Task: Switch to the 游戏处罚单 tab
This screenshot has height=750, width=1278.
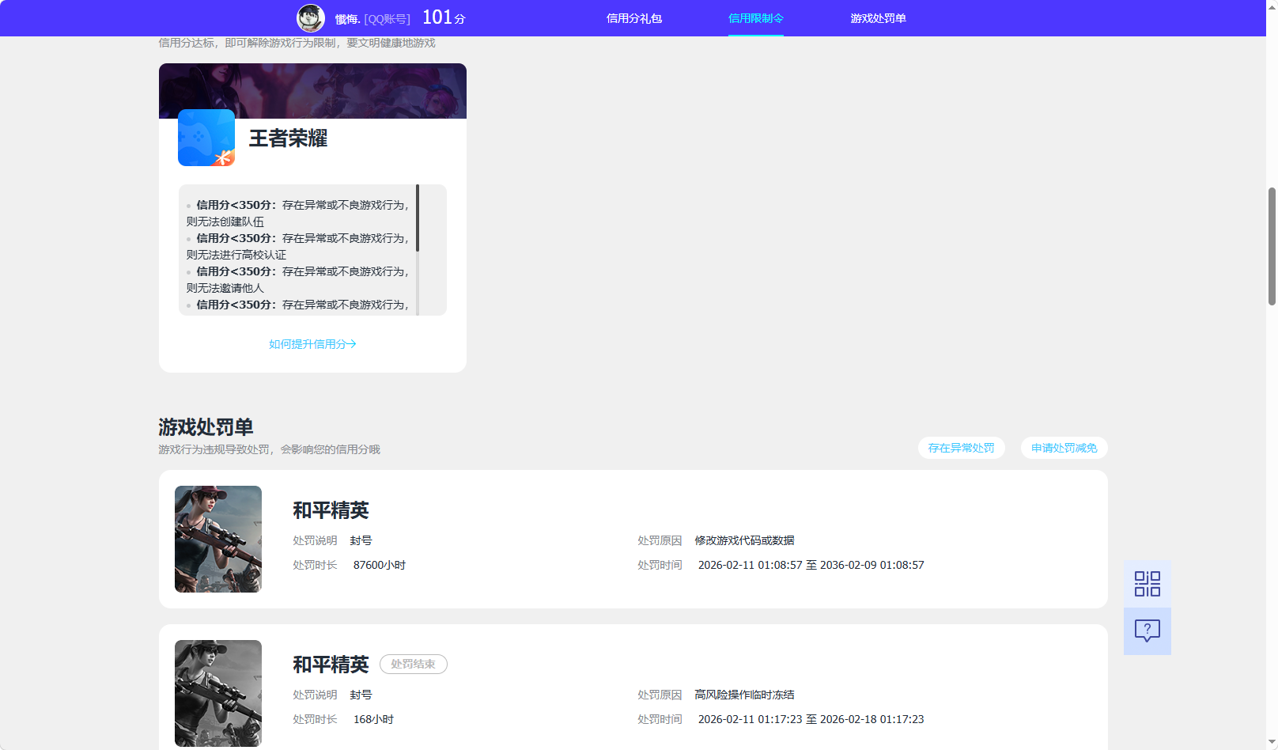Action: coord(878,17)
